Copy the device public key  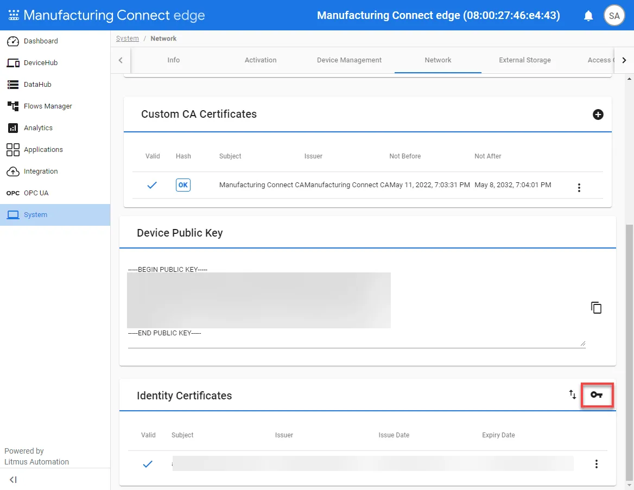596,308
